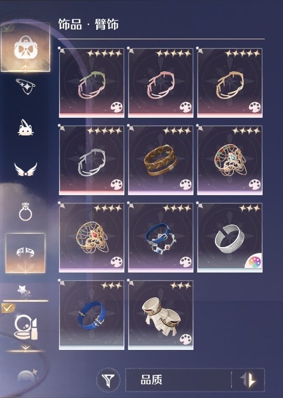Toggle the gold checkmark above makeup category
This screenshot has height=398, width=283.
8,308
